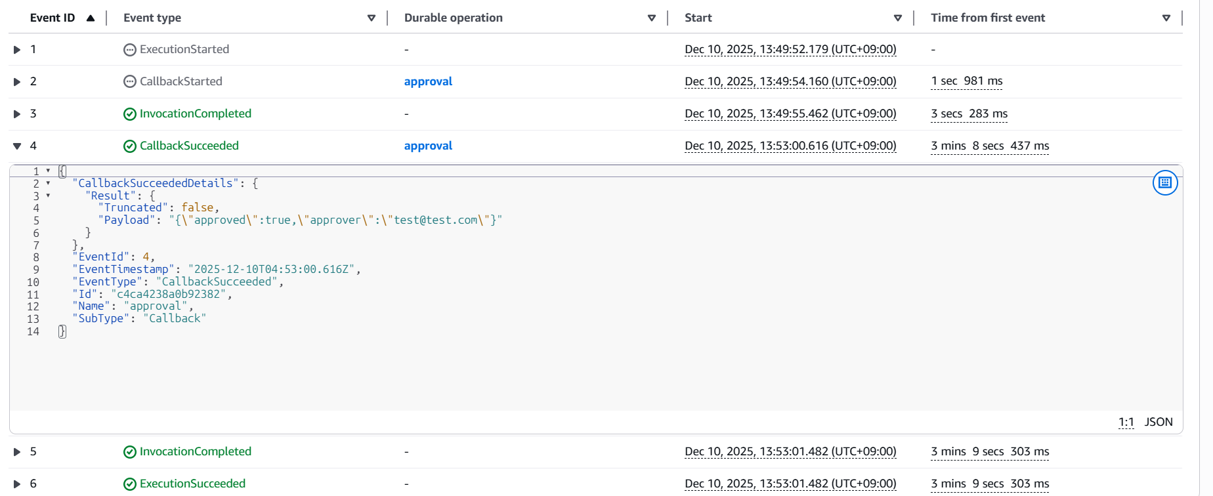Viewport: 1213px width, 496px height.
Task: Click the ExecutionSucceeded green check icon
Action: (130, 484)
